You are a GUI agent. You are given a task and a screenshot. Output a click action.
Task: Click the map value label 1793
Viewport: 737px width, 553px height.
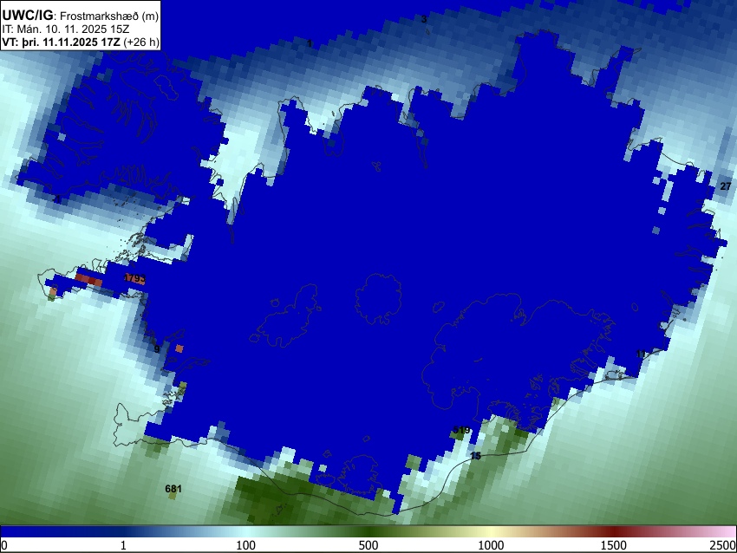(x=134, y=278)
